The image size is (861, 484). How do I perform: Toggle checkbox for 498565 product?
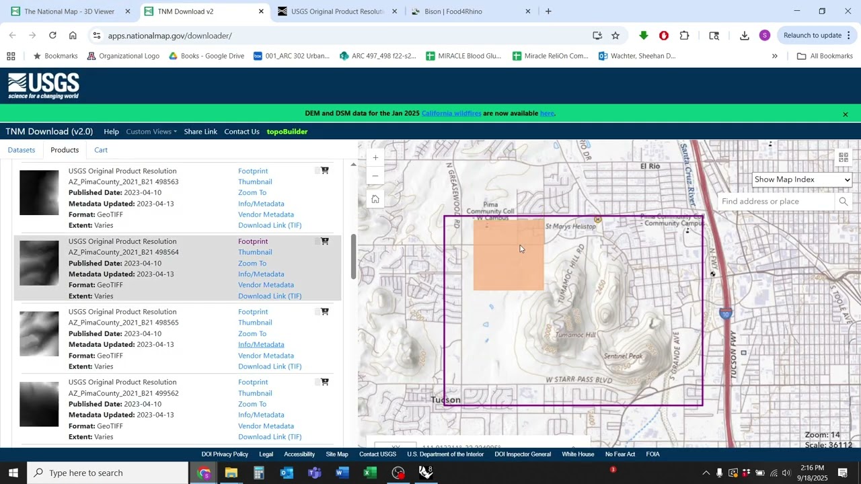pyautogui.click(x=317, y=311)
